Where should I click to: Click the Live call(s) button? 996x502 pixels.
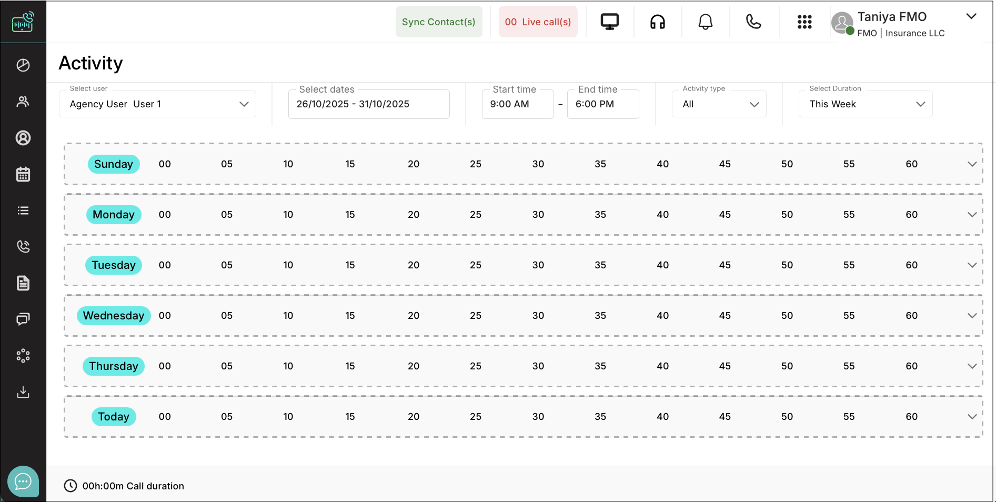(x=538, y=22)
